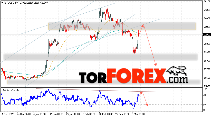Screen dimensions: 213x117
Task: Click the 24 Dec 16:00 time label
Action: 24,114
